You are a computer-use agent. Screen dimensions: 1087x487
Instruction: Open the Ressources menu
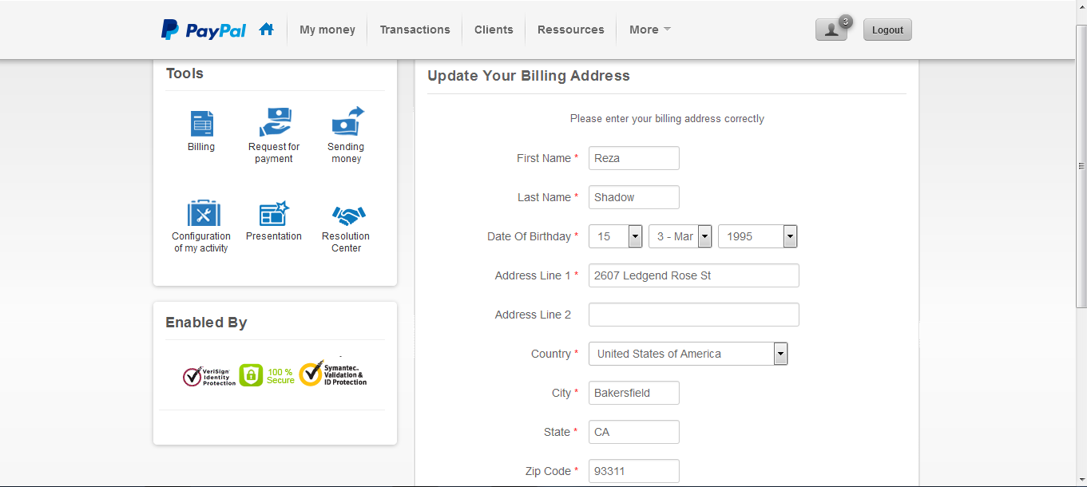coord(571,30)
